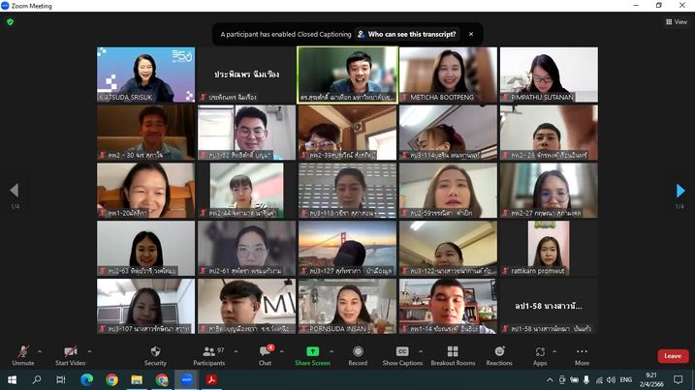Screen dimensions: 695x390
Task: Go to next gallery page arrow
Action: coord(680,191)
